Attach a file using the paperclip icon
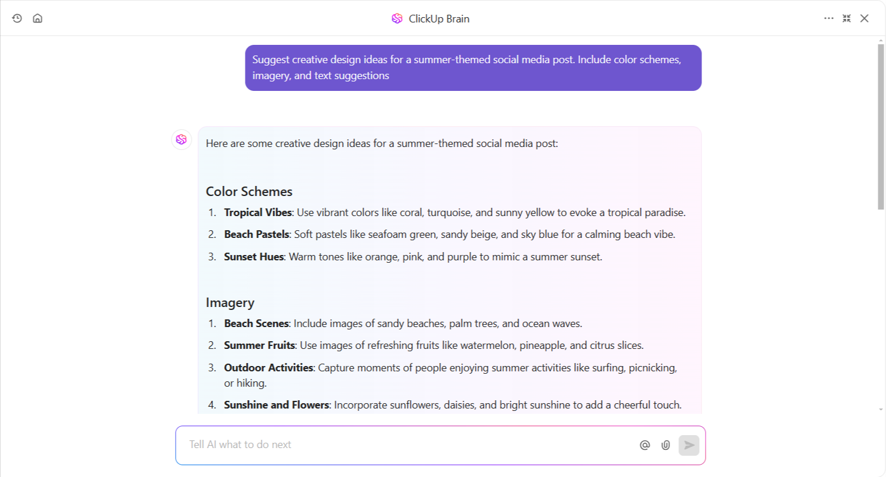 665,445
